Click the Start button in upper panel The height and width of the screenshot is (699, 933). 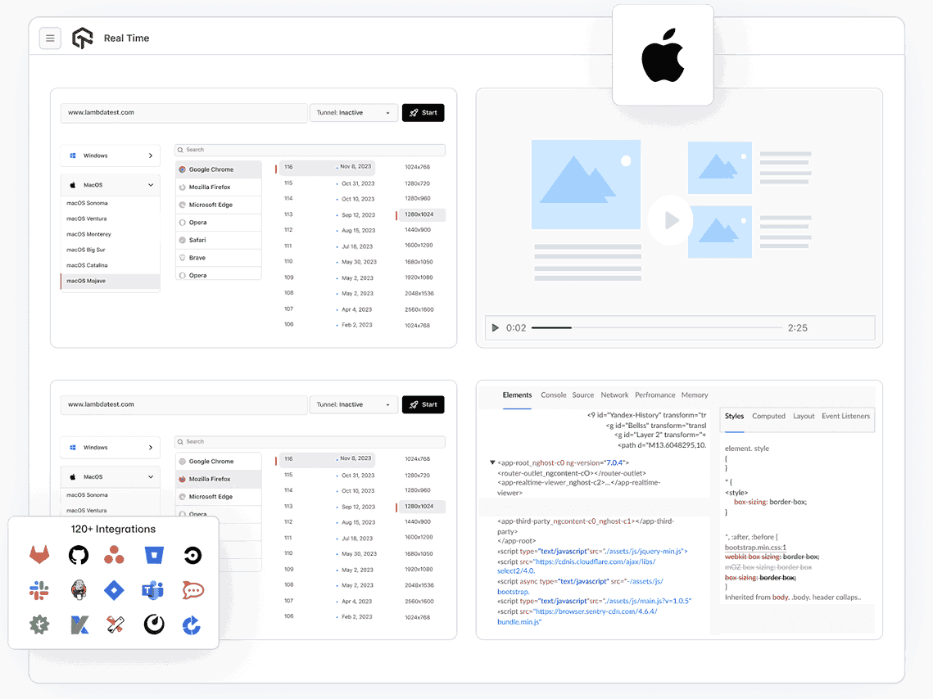[423, 113]
